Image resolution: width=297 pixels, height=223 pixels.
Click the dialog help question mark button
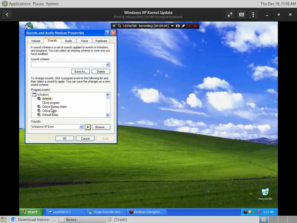107,33
